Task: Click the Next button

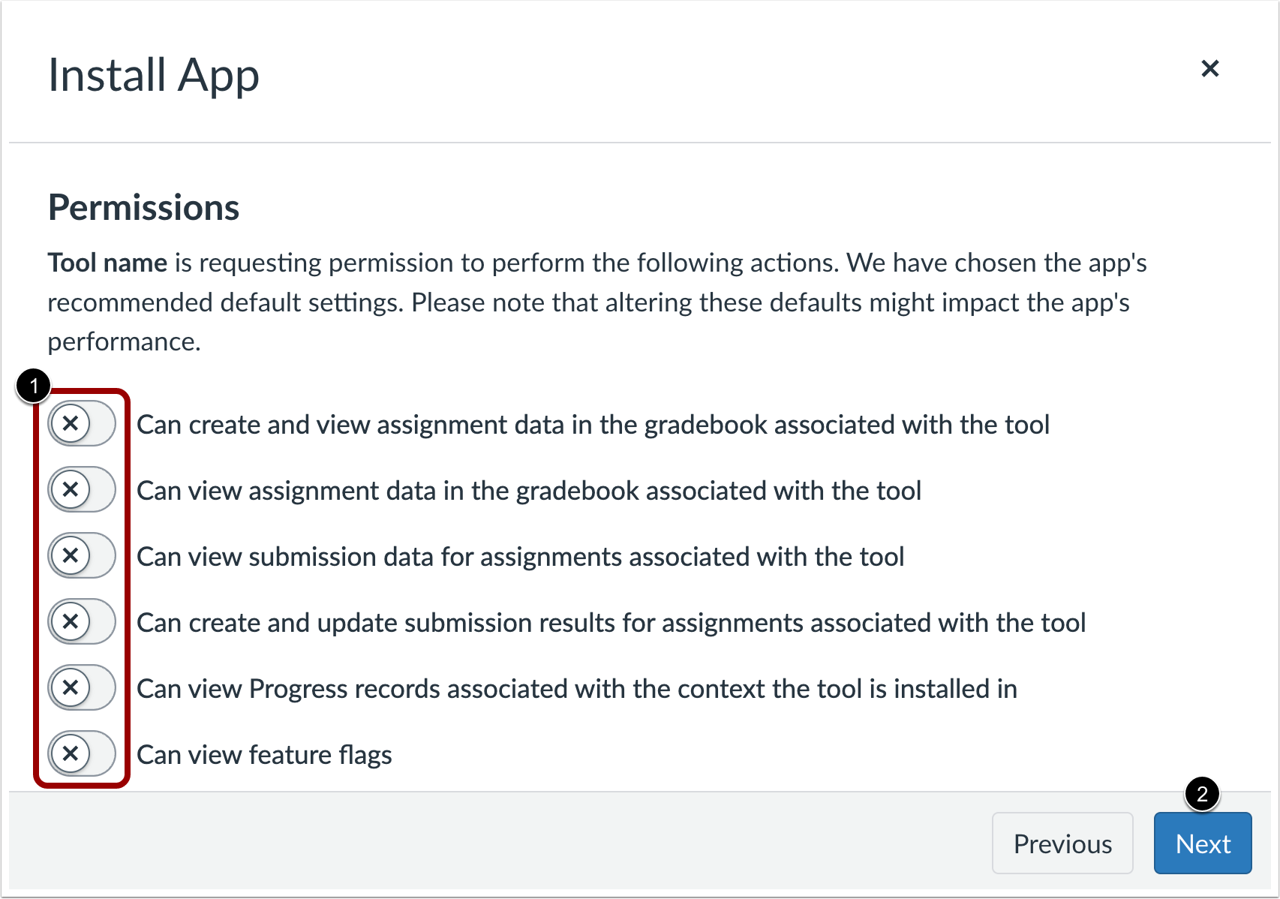Action: coord(1202,843)
